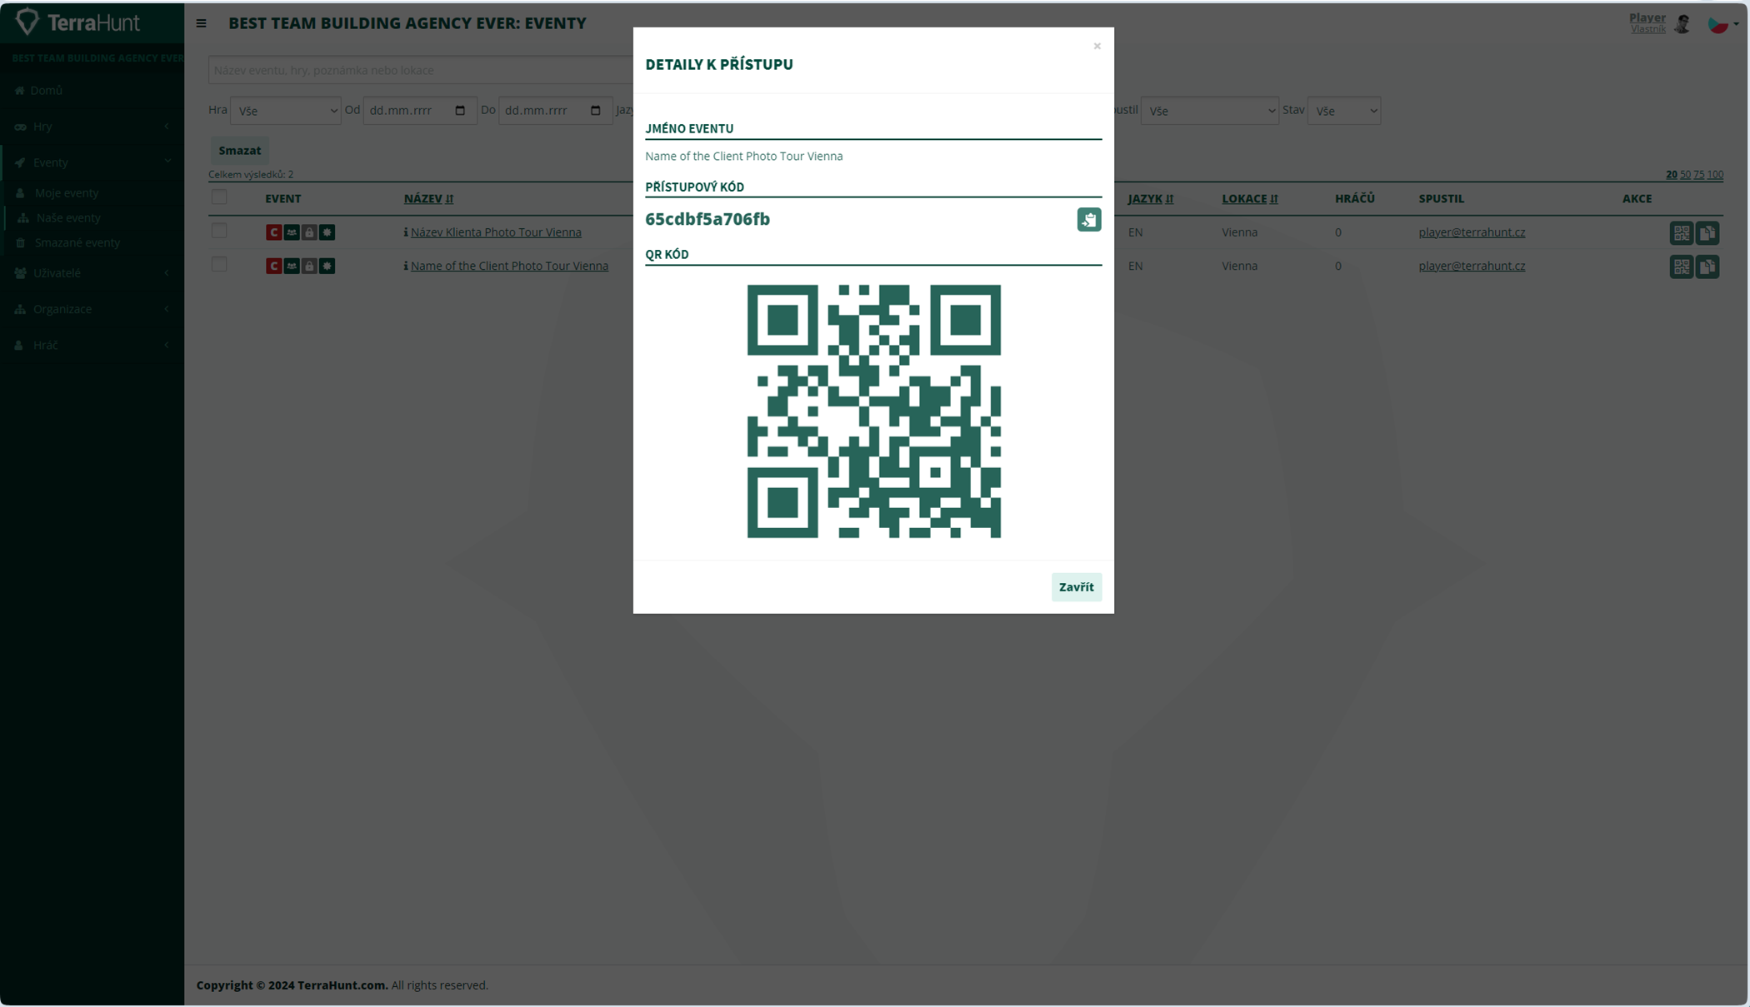Click the search events input field
This screenshot has width=1750, height=1007.
tap(420, 70)
